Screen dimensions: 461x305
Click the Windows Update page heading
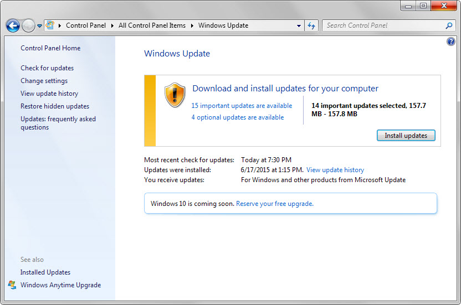tap(177, 54)
